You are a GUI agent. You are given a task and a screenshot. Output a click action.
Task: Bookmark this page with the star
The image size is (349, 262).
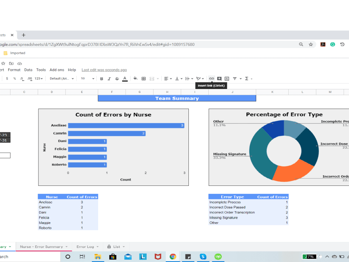[311, 44]
